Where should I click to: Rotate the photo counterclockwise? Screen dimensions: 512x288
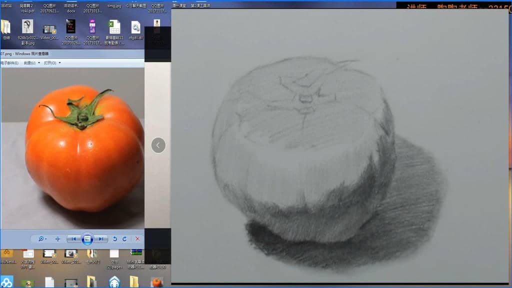115,239
